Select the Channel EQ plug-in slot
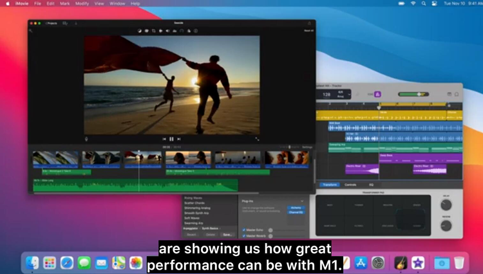The image size is (483, 274). point(296,212)
